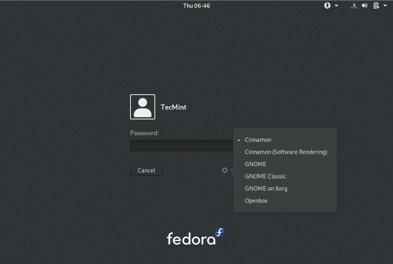Click the battery charging icon
The image size is (393, 264).
tap(376, 5)
